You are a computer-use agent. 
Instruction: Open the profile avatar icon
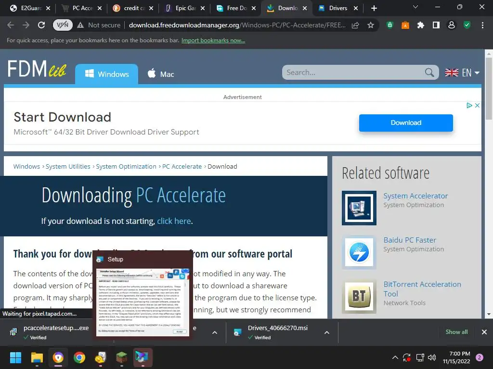pyautogui.click(x=452, y=25)
